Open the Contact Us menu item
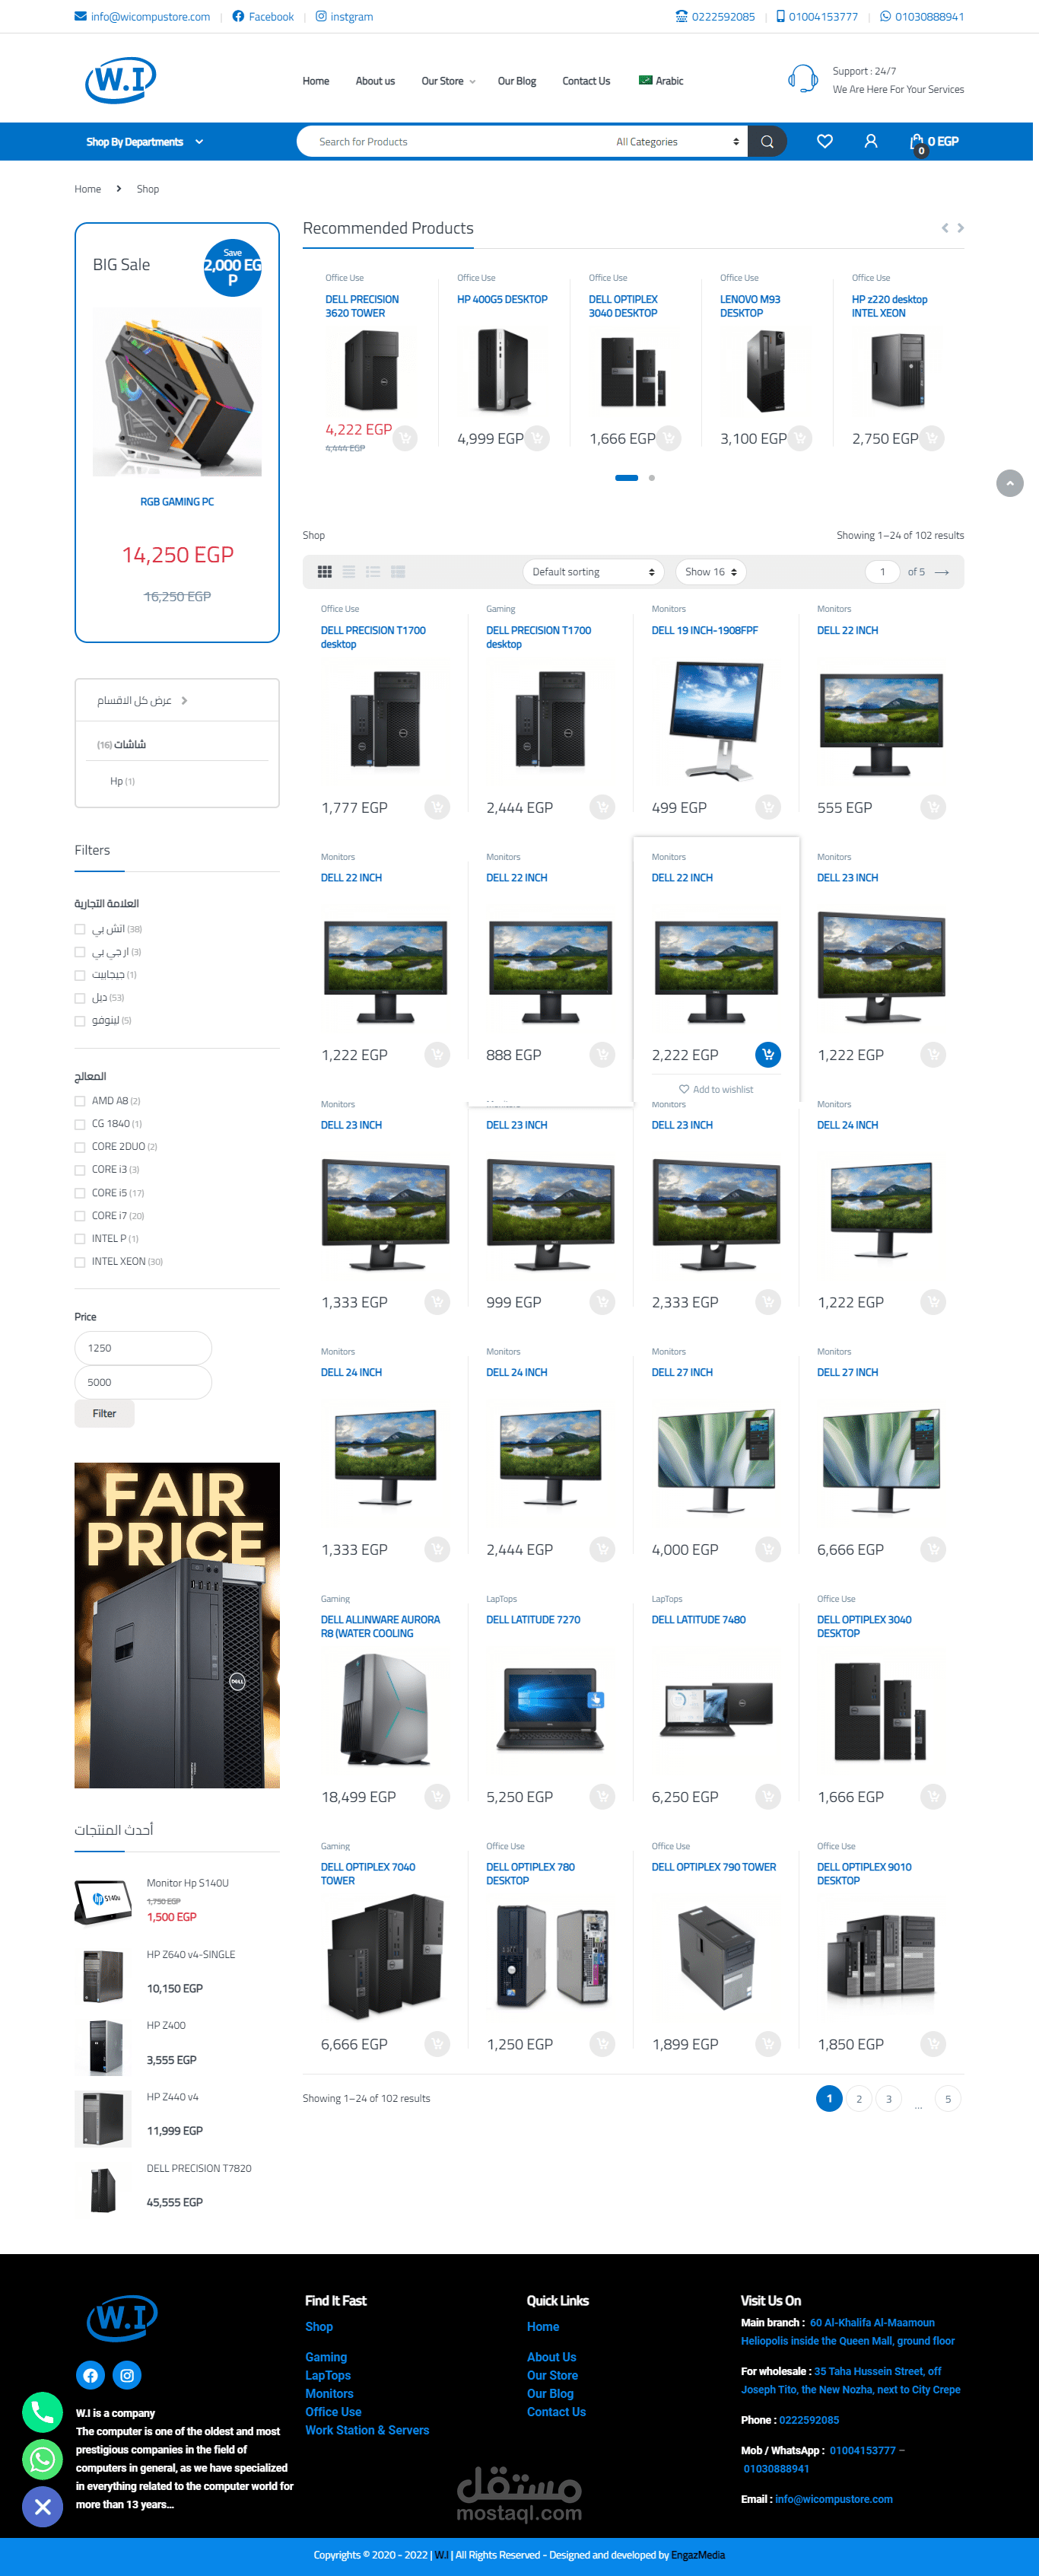Image resolution: width=1039 pixels, height=2576 pixels. tap(586, 81)
